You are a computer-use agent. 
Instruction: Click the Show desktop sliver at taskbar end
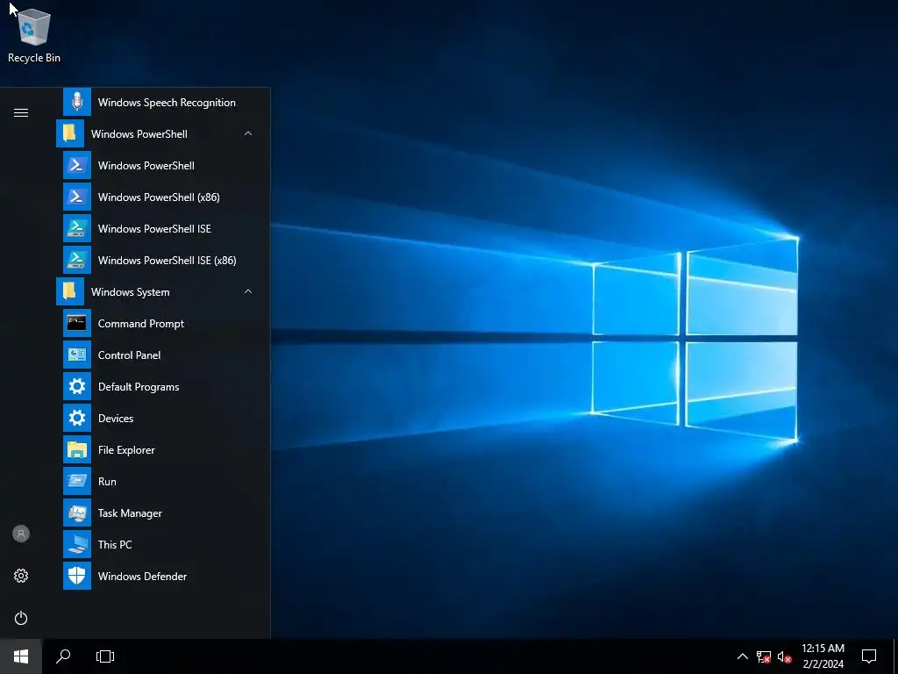tap(895, 656)
